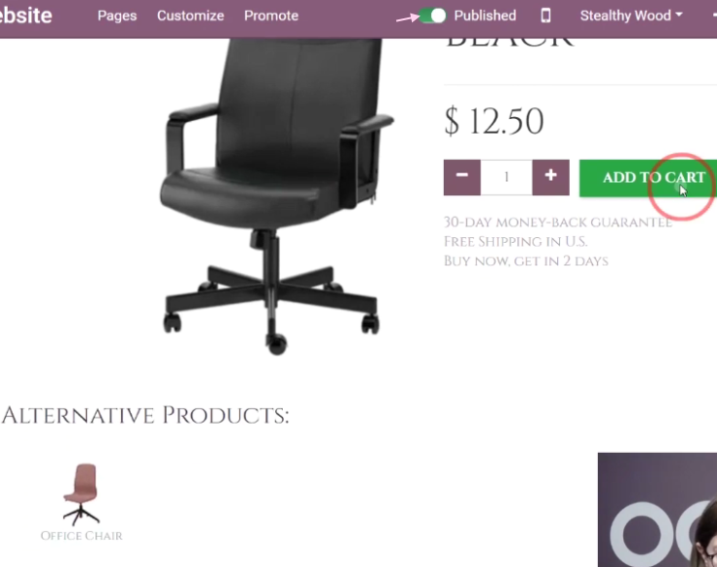Click the 30-day money-back guarantee line
The image size is (717, 567).
(558, 223)
